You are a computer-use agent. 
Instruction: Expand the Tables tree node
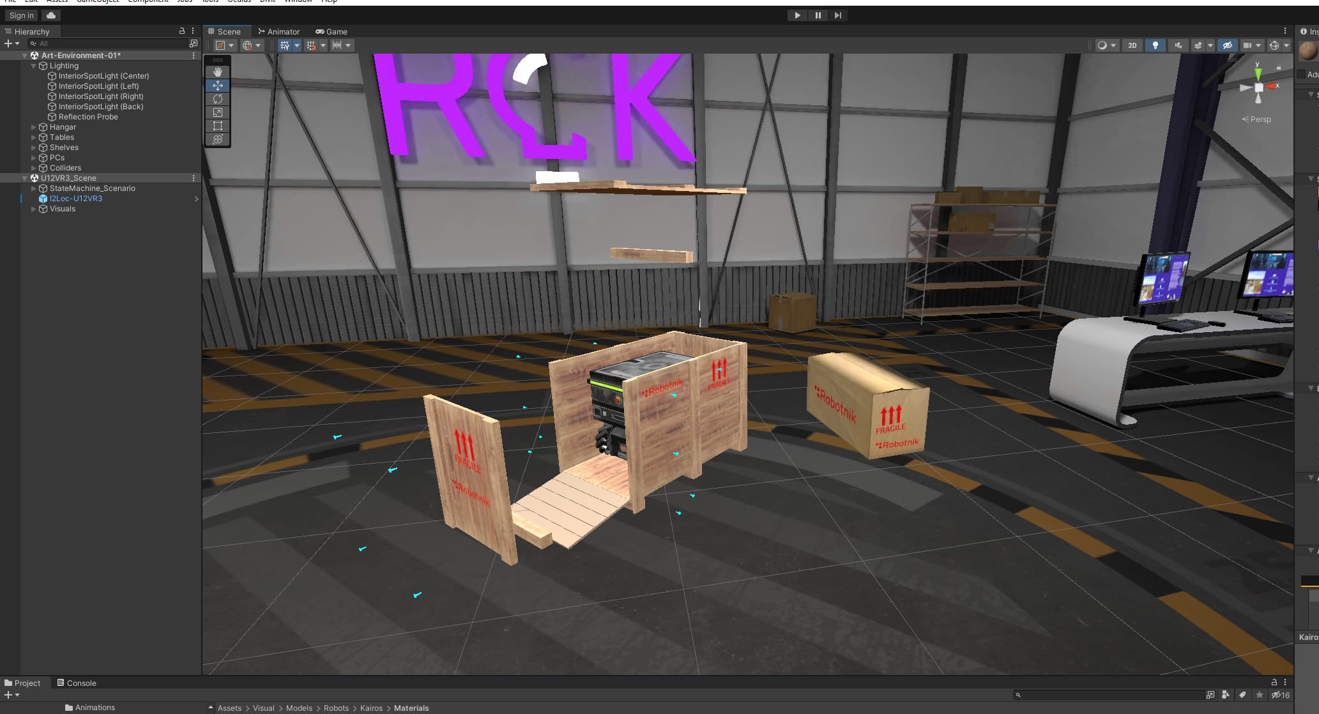click(34, 137)
